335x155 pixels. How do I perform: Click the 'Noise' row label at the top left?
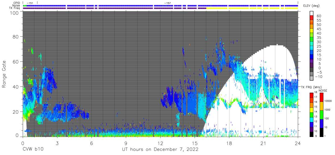tap(16, 5)
